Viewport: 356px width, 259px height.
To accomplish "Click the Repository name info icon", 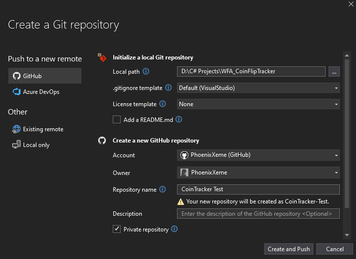I will (163, 189).
